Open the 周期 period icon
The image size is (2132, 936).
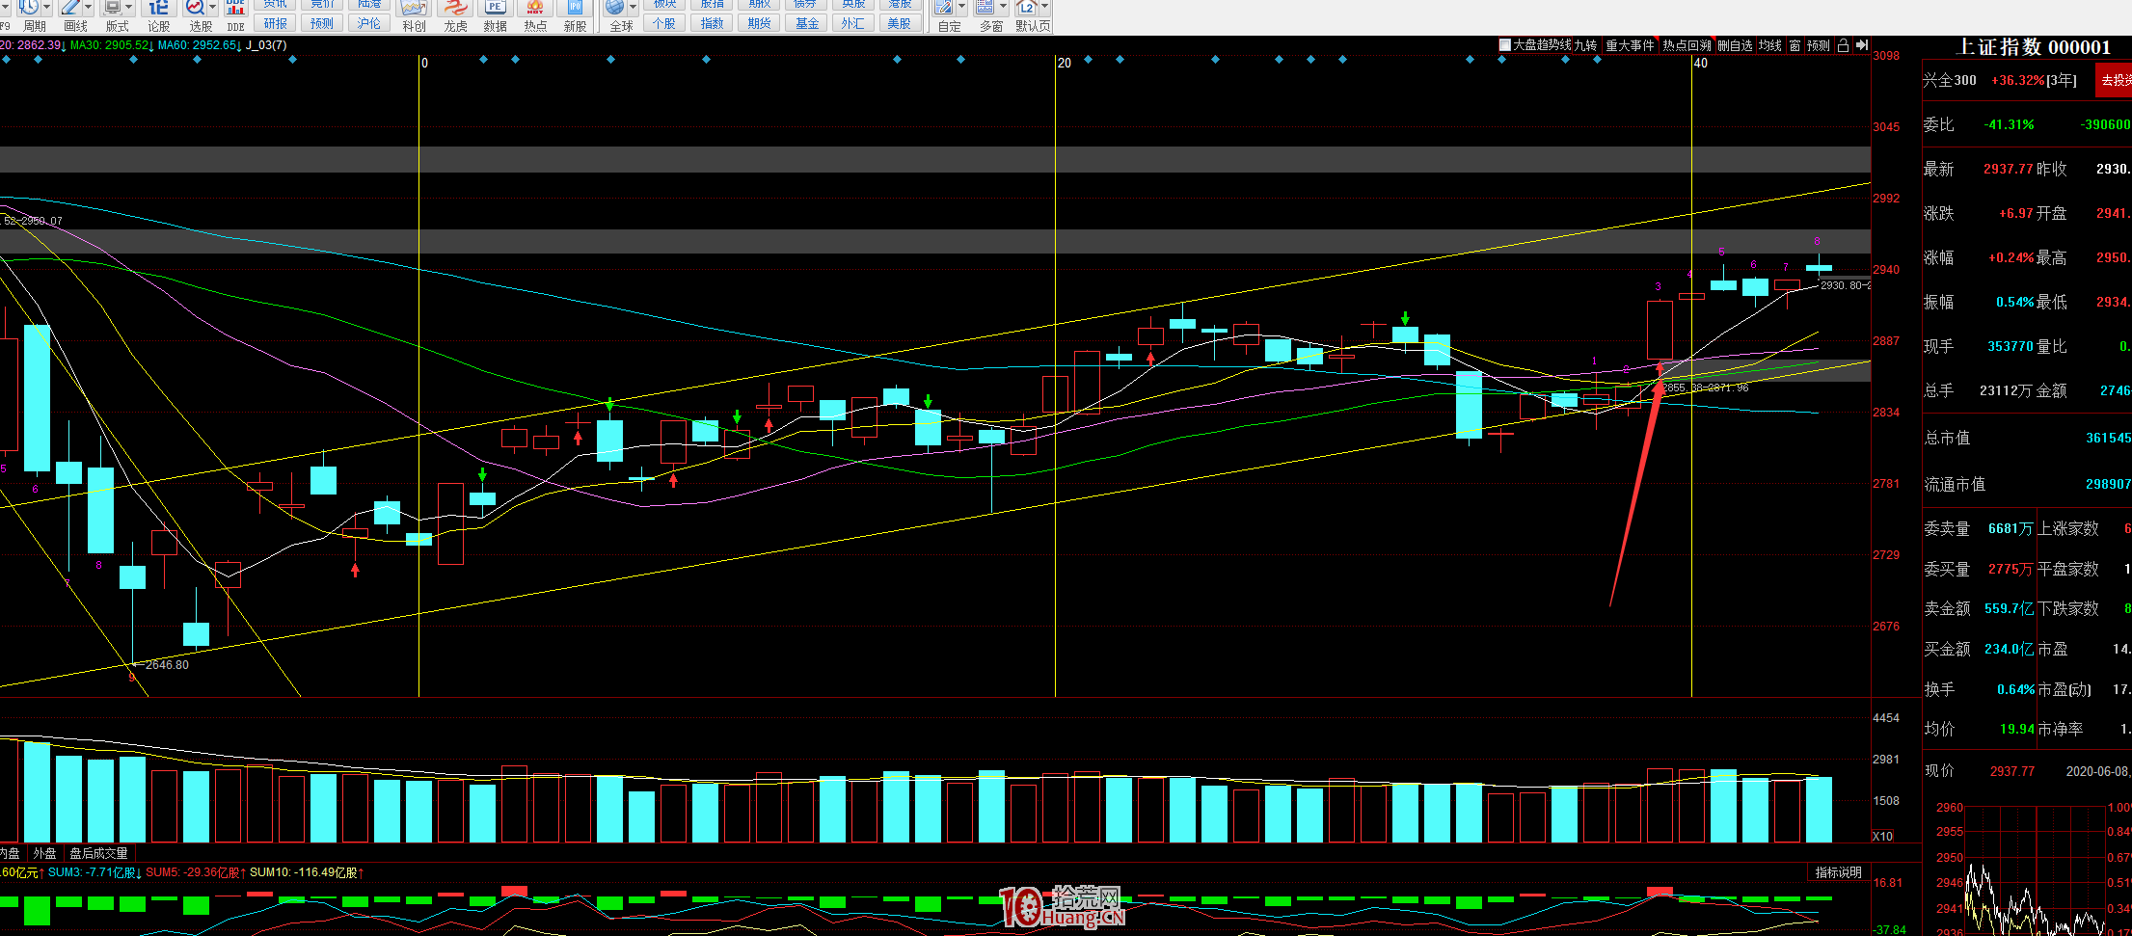pos(29,9)
